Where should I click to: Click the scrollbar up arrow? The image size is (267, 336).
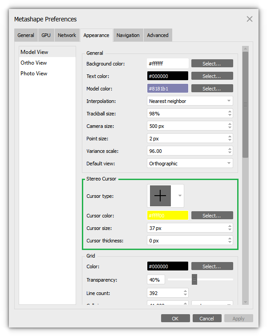pyautogui.click(x=245, y=49)
